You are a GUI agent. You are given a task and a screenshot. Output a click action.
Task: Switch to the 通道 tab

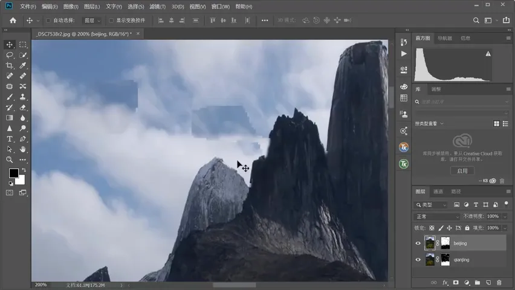[x=438, y=192]
